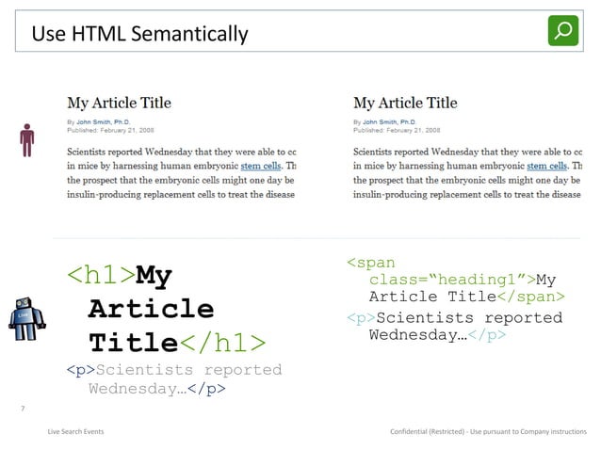
Task: Click the span class heading1 code snippet
Action: click(x=456, y=280)
